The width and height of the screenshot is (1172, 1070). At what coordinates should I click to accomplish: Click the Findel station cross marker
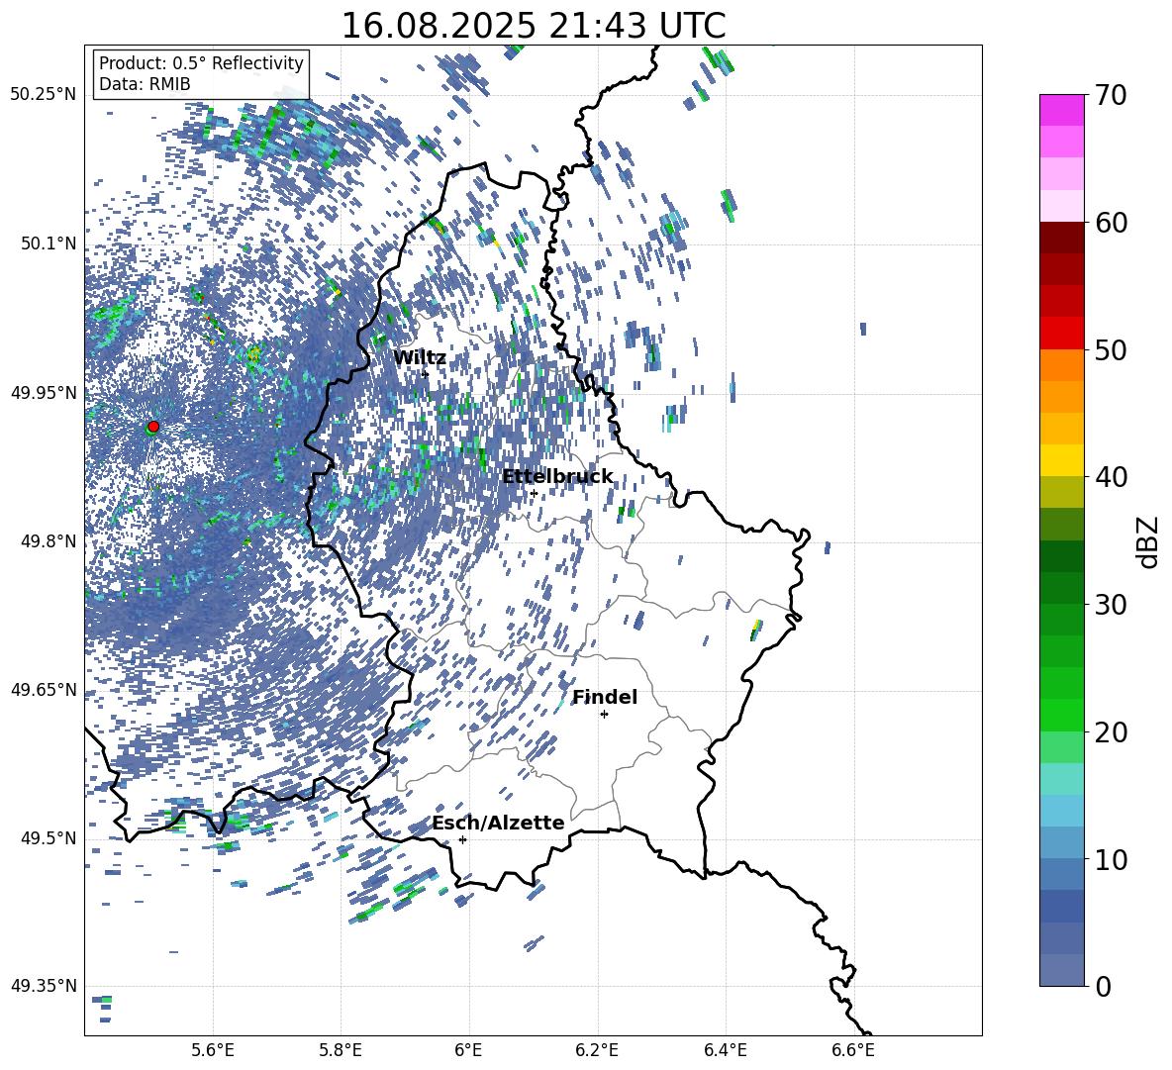[x=604, y=715]
